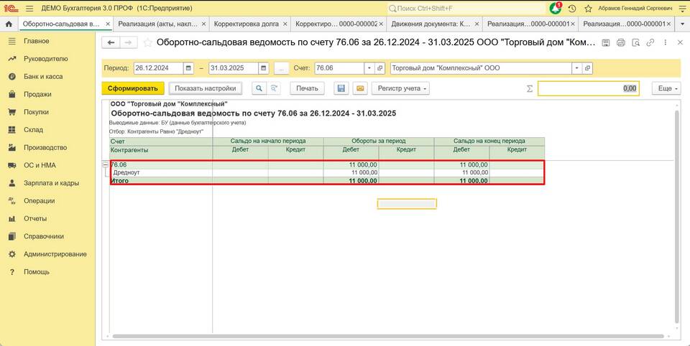Expand the organization dropdown list

(x=576, y=69)
